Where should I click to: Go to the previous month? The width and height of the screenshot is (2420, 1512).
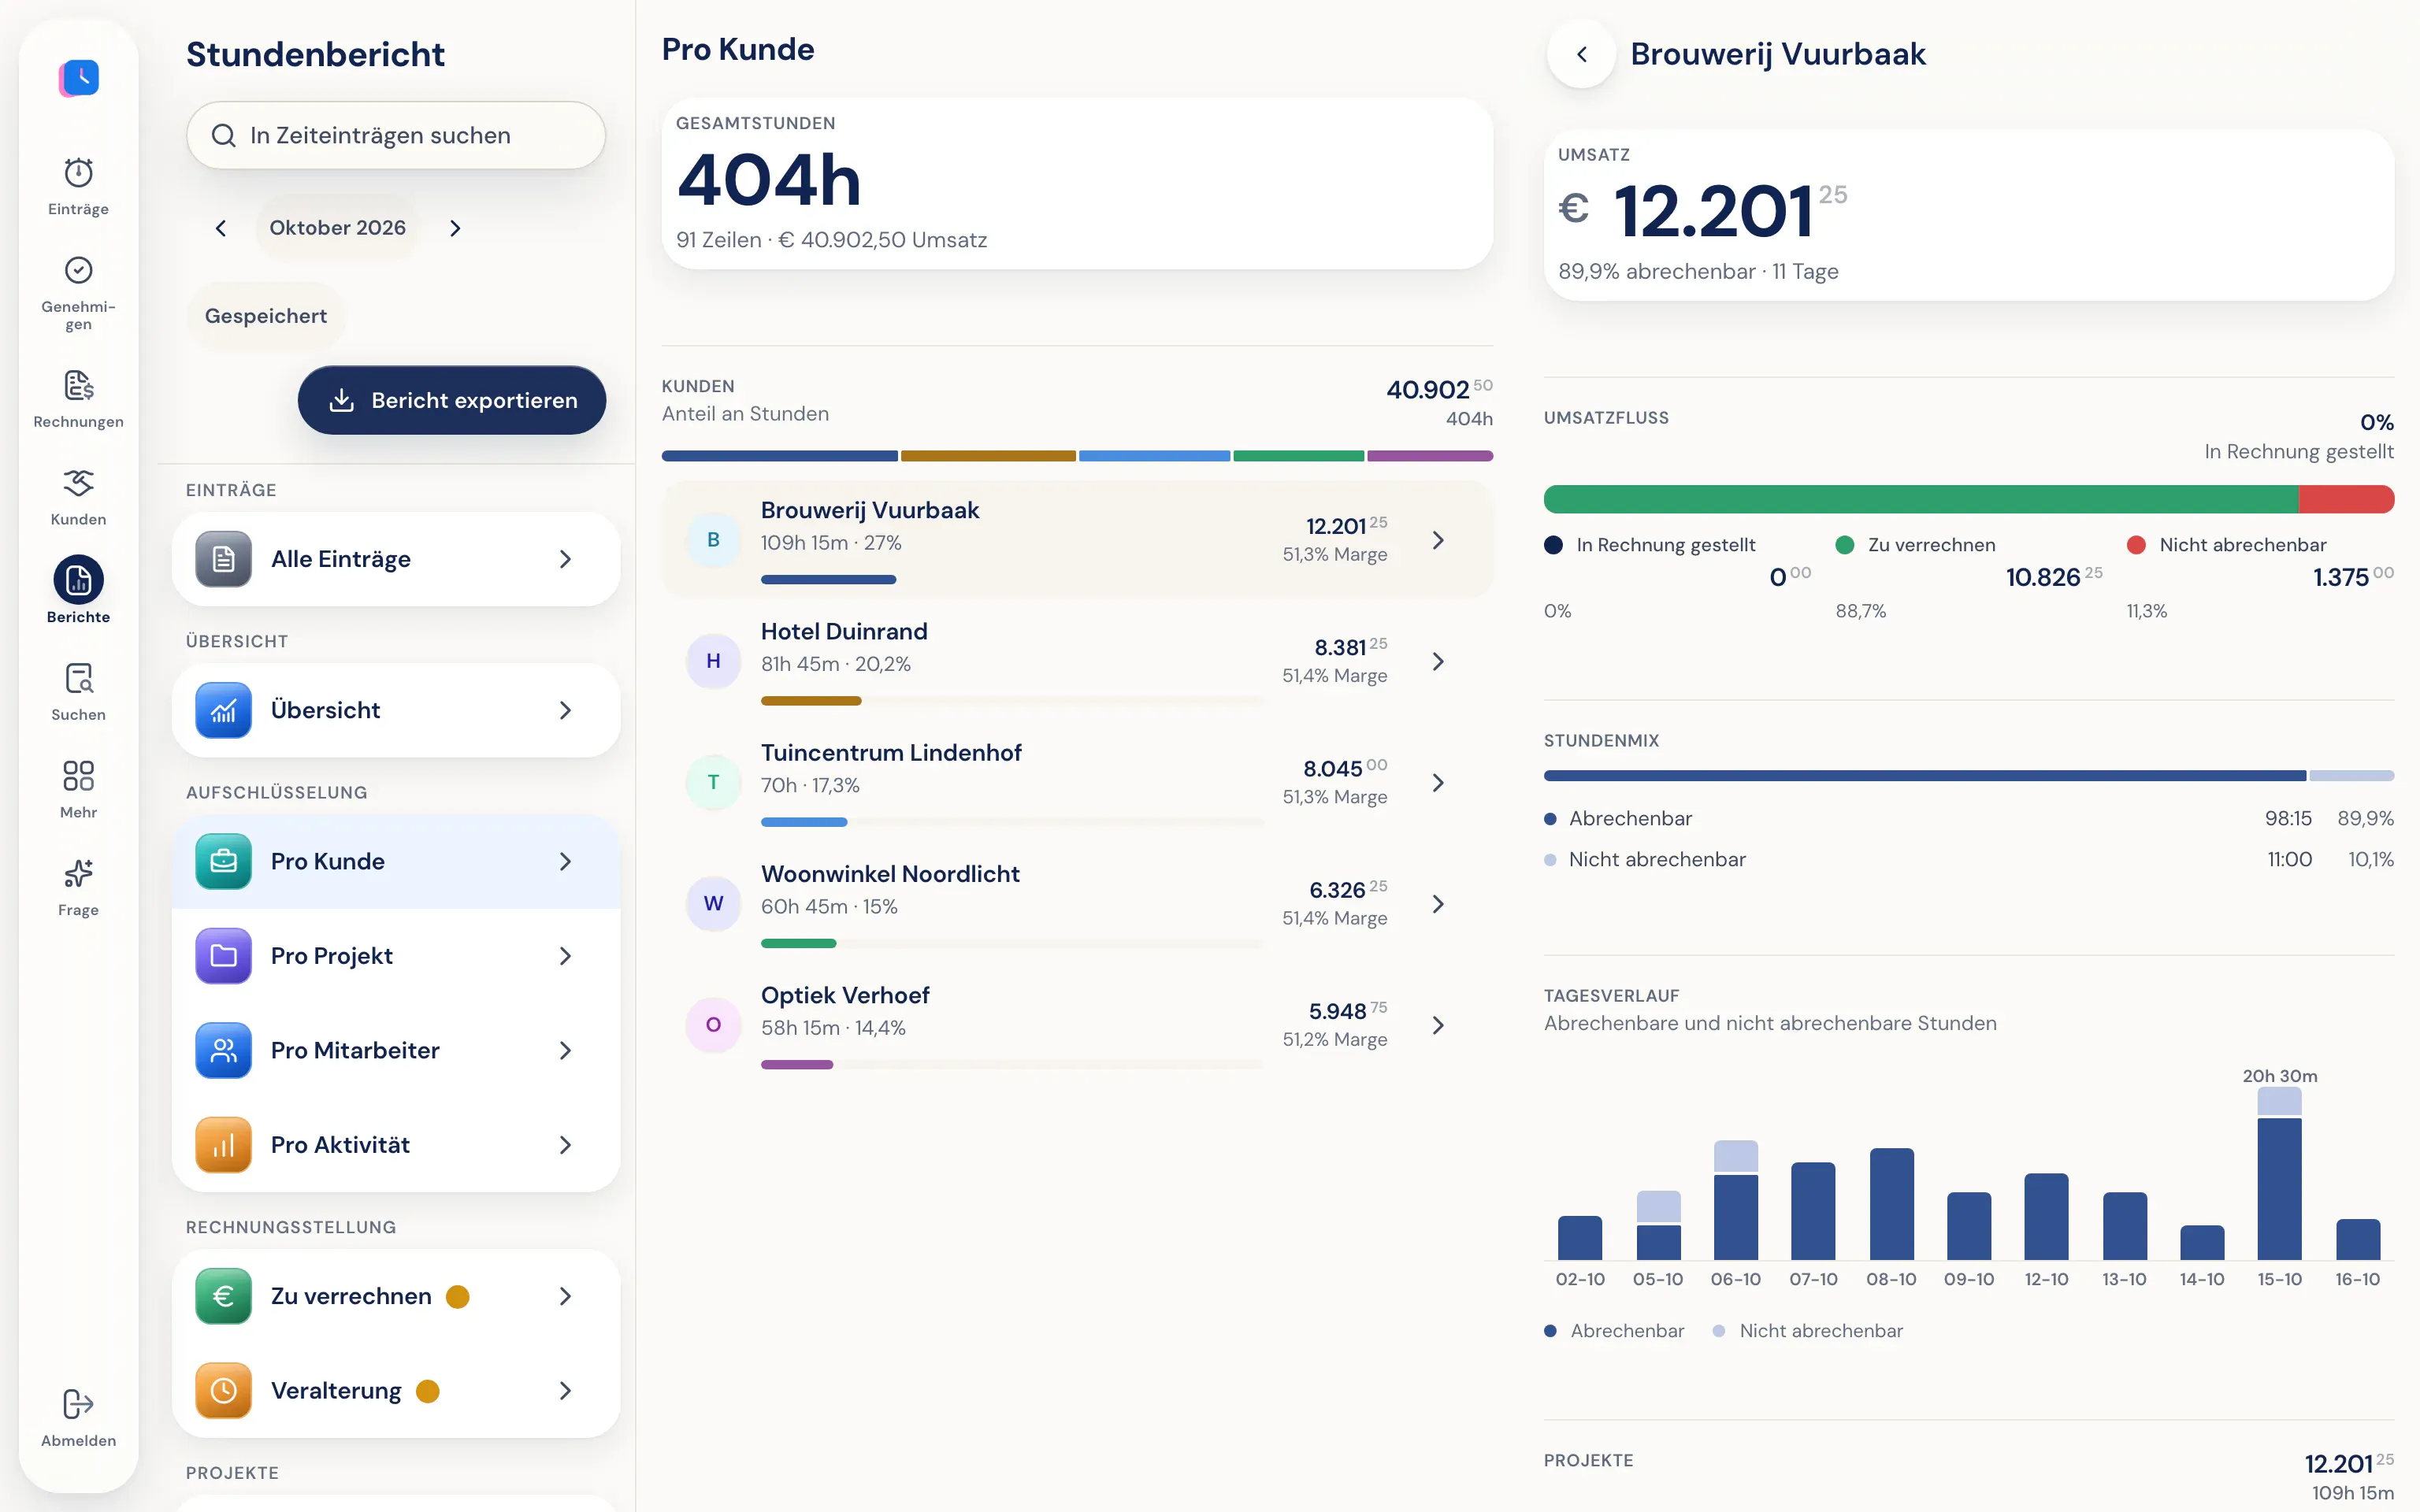tap(221, 228)
